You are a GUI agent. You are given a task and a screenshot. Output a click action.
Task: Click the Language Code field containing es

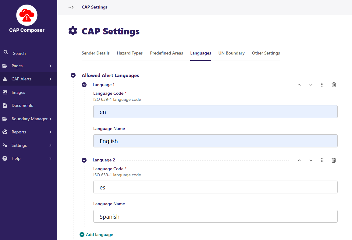click(215, 187)
